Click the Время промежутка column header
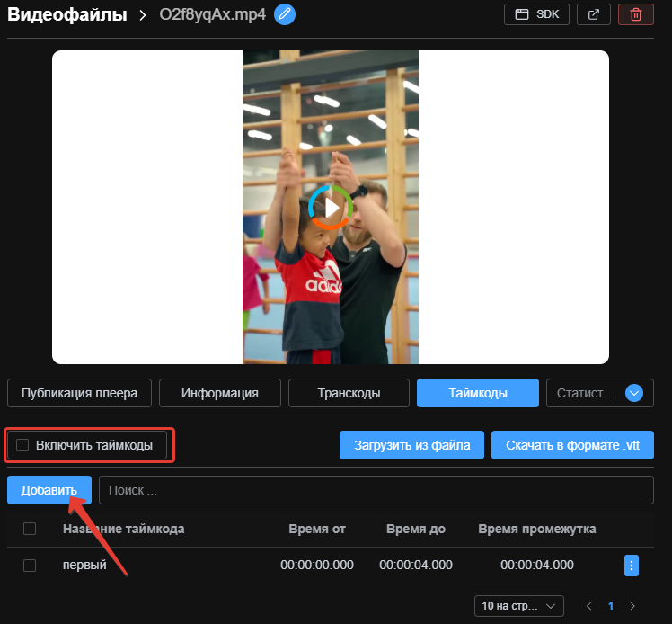This screenshot has height=624, width=672. [x=537, y=529]
